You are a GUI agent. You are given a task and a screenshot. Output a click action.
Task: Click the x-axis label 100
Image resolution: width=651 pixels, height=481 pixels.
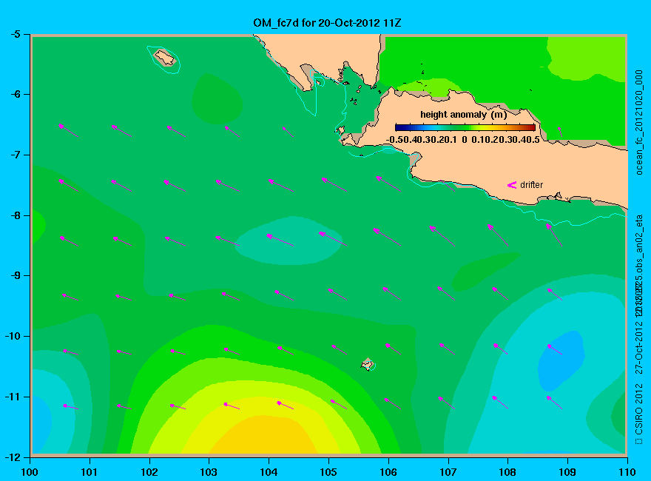30,472
